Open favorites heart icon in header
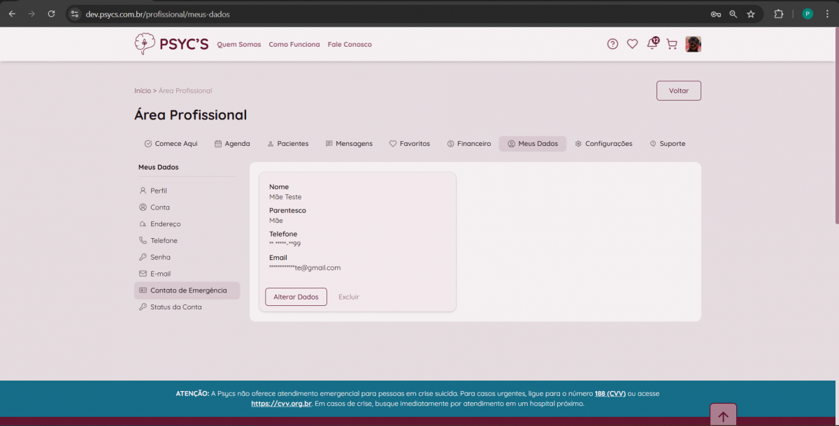This screenshot has width=839, height=426. [632, 44]
